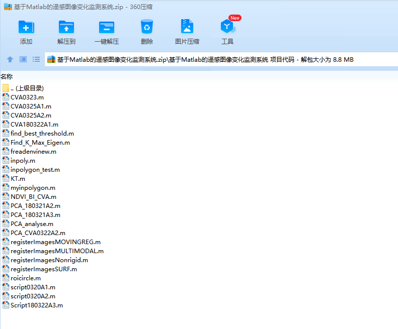Select the file KT.m
Image resolution: width=398 pixels, height=329 pixels.
click(18, 179)
